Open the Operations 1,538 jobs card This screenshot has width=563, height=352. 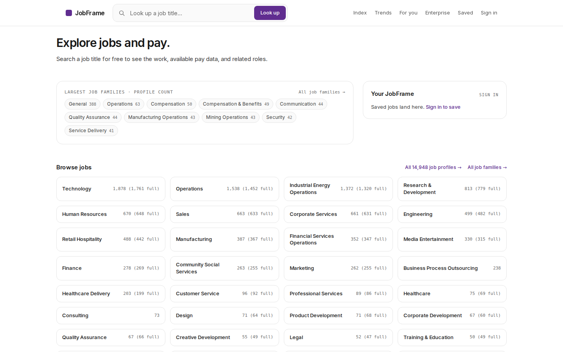224,189
